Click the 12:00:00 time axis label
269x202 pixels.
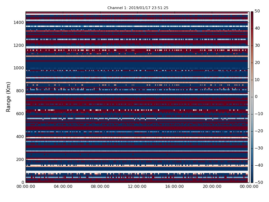click(x=137, y=187)
